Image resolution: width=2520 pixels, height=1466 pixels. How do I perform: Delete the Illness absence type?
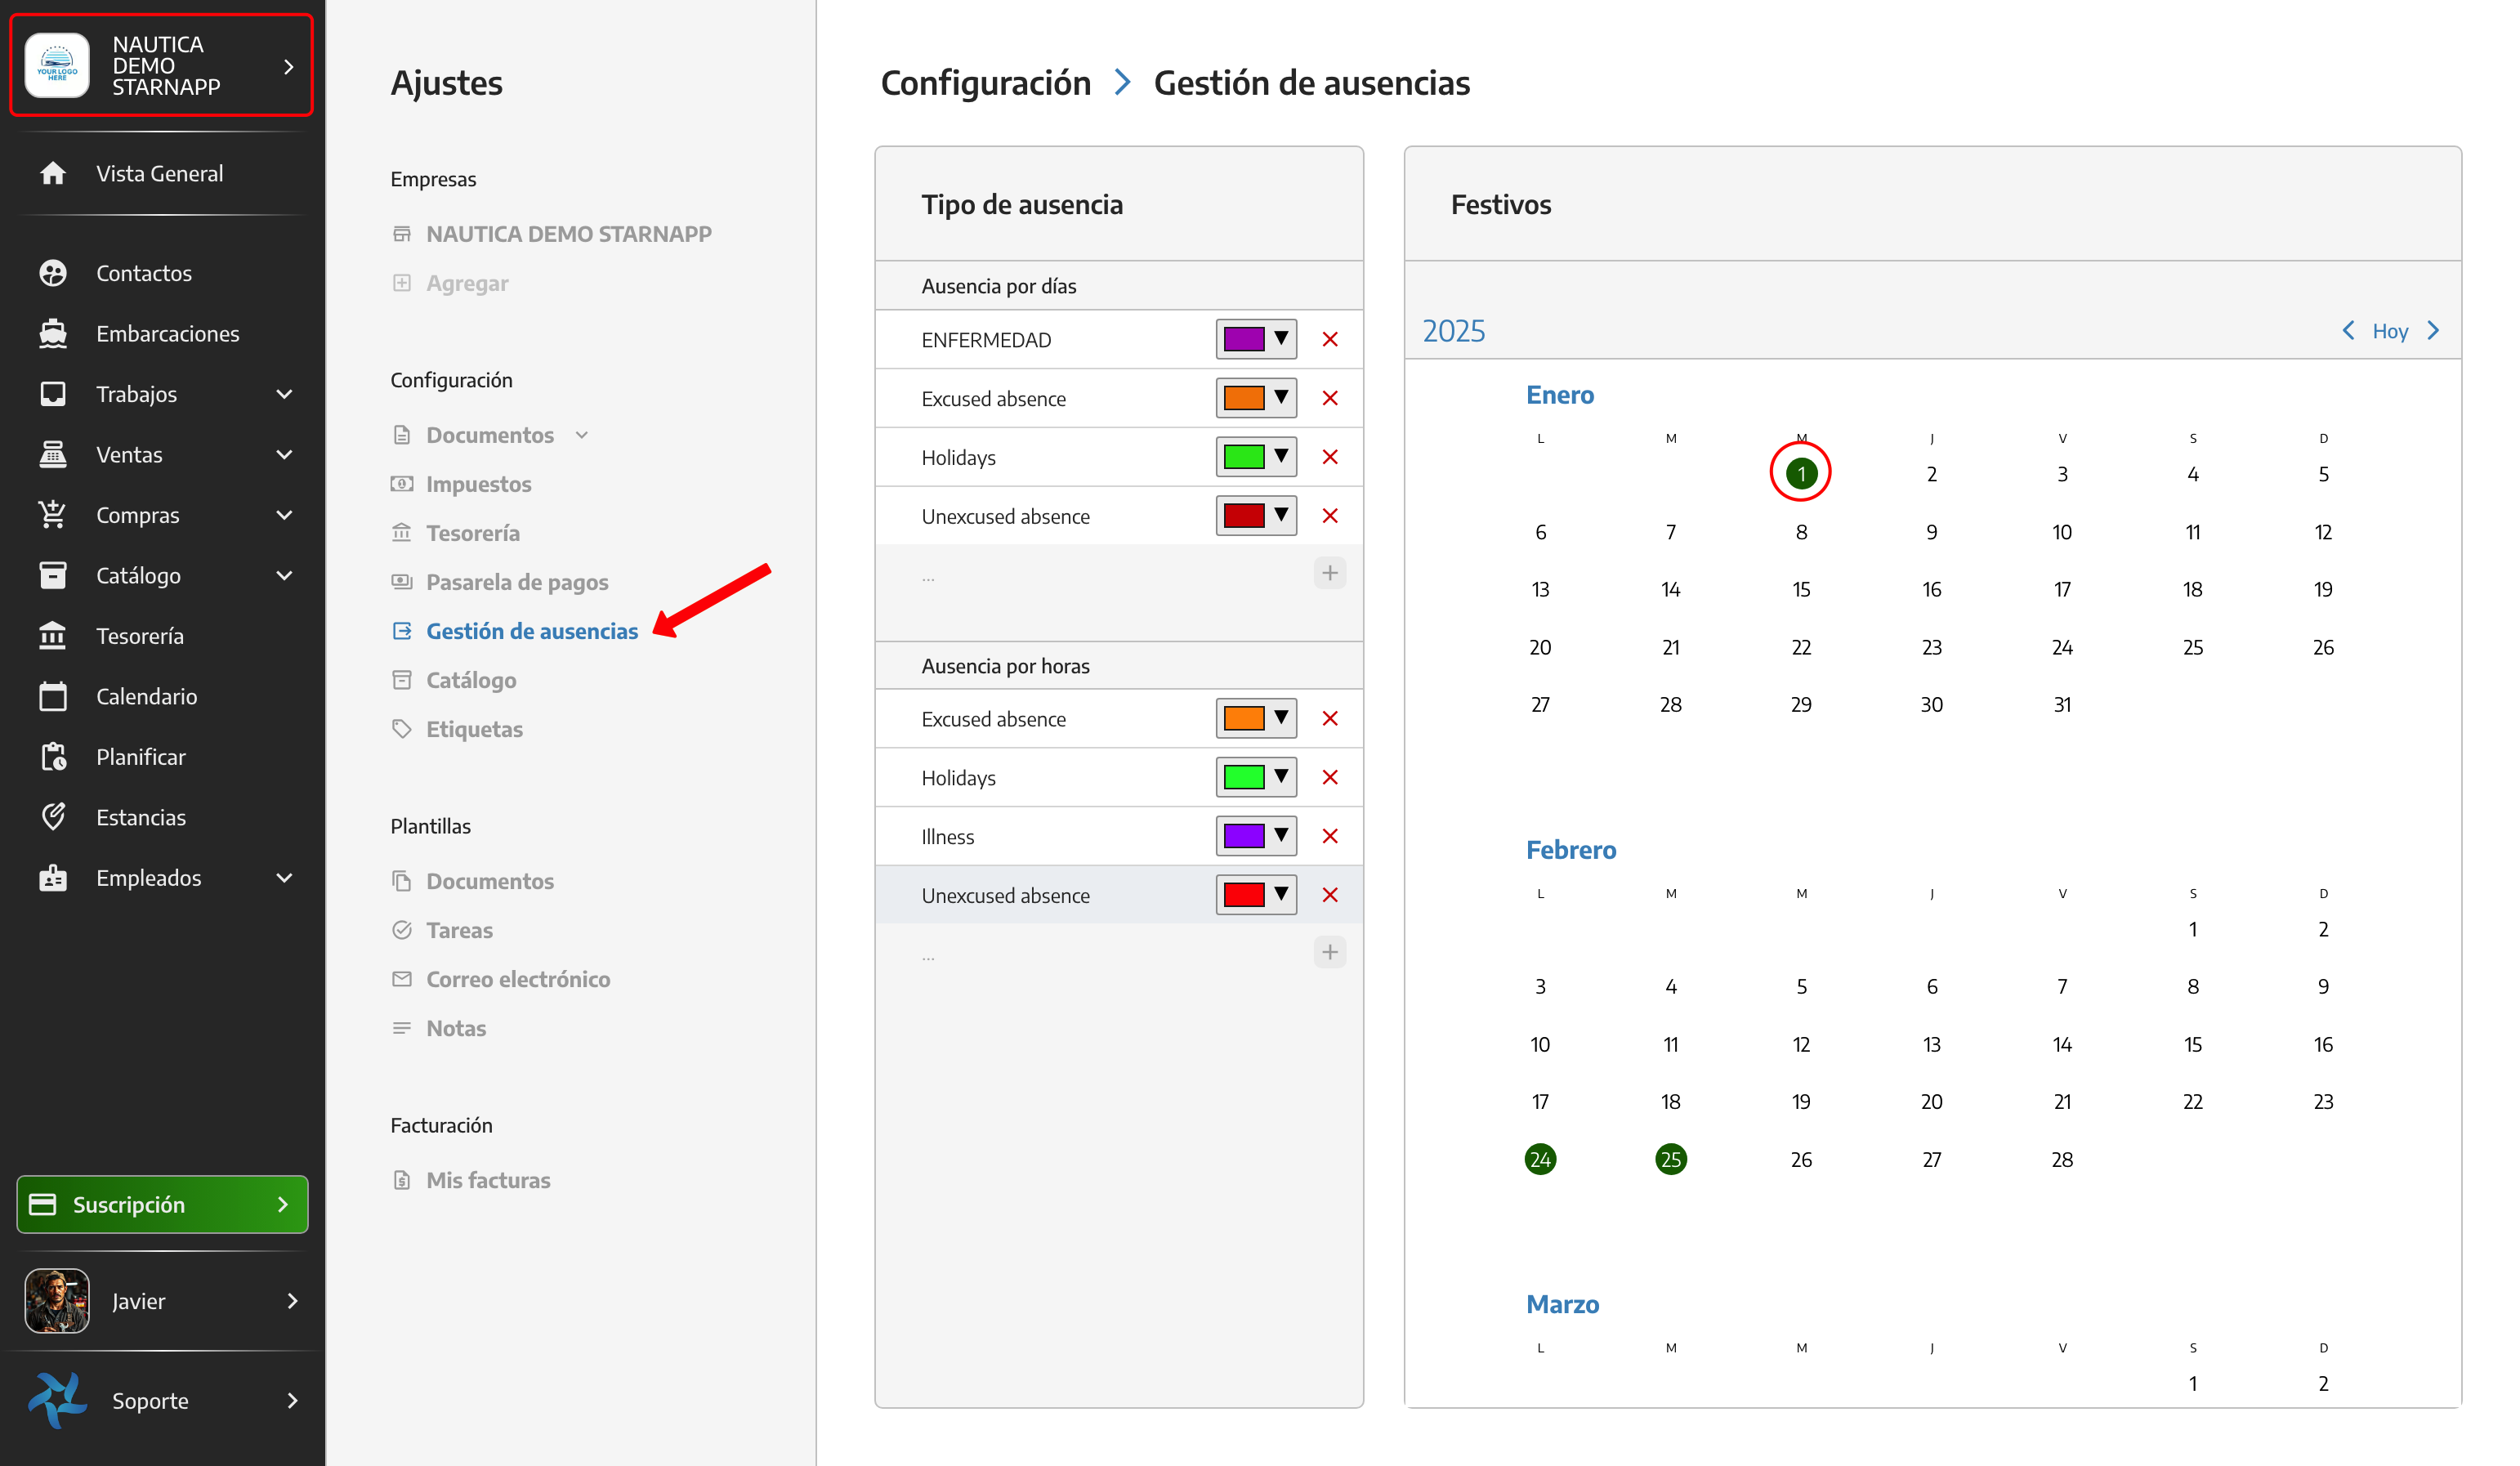point(1330,836)
